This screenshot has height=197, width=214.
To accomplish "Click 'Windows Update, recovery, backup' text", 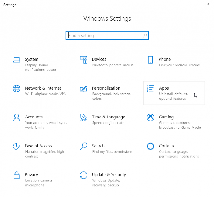I will click(106, 183).
